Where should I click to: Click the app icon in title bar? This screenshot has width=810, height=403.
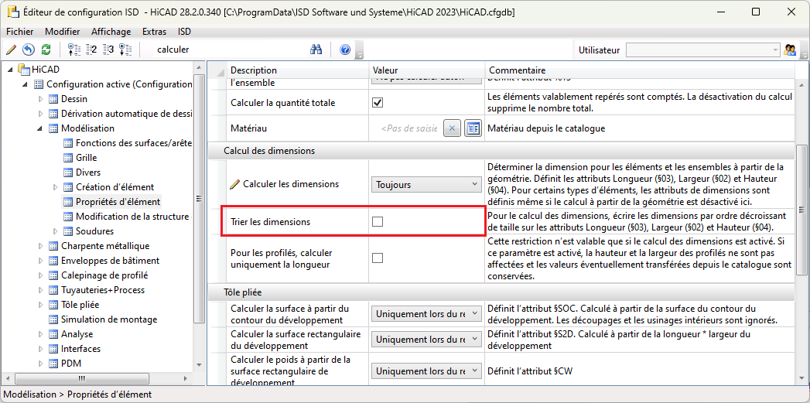12,12
